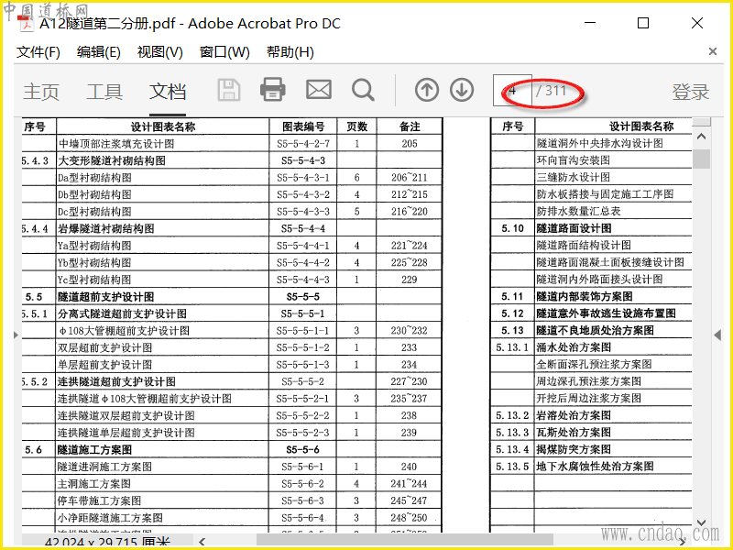This screenshot has height=550, width=733.
Task: Switch to the 主页 tab
Action: [x=41, y=92]
